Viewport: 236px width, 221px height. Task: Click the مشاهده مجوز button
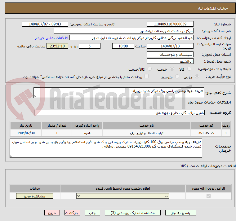(x=35, y=196)
